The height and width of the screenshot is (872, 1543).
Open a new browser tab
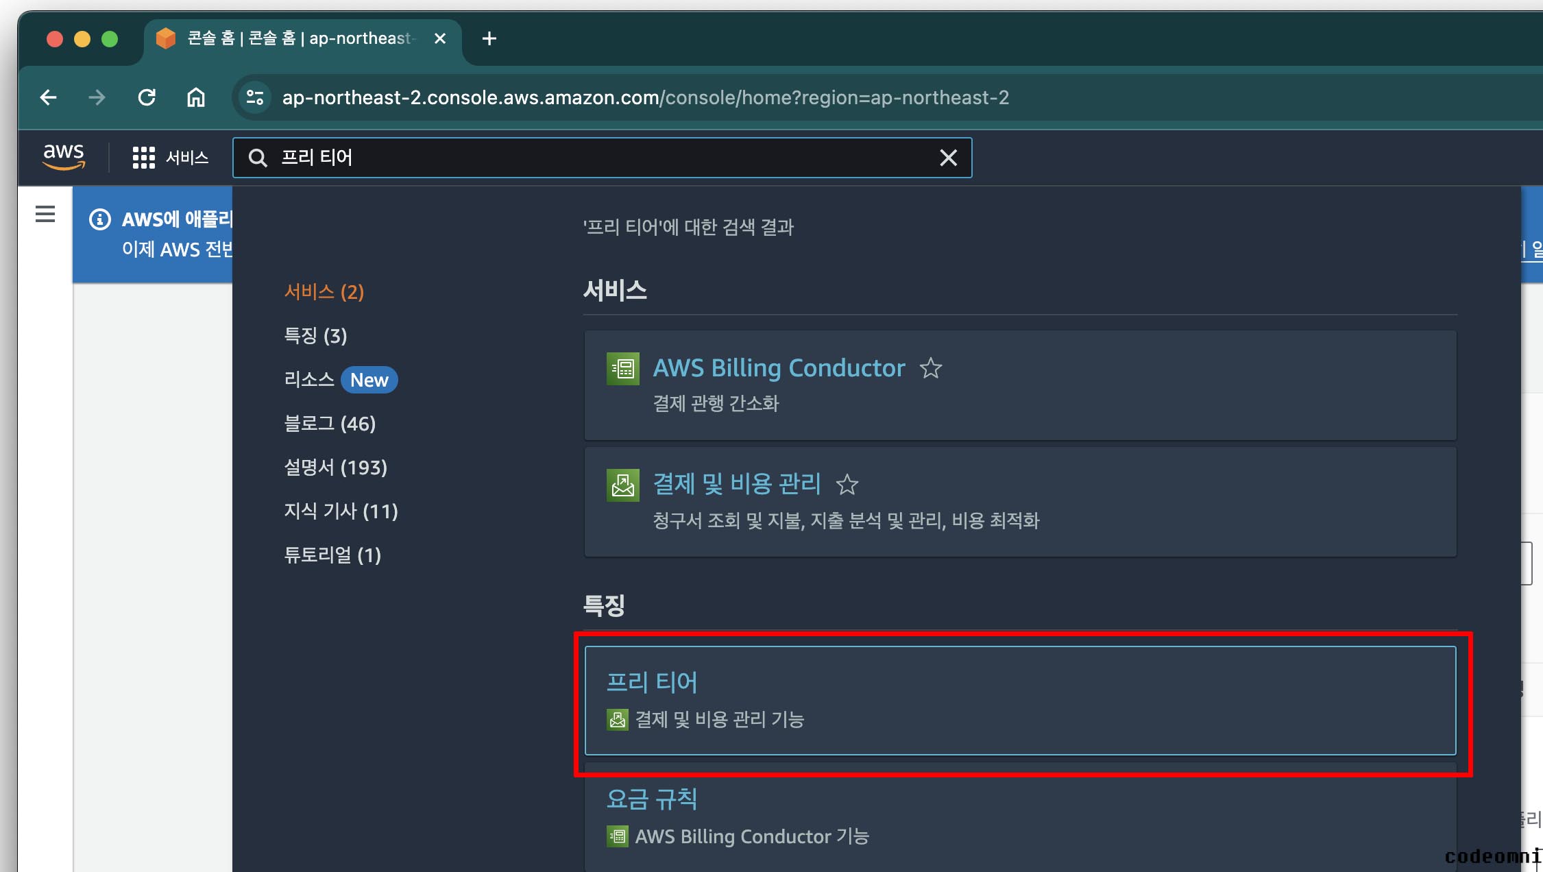[489, 38]
